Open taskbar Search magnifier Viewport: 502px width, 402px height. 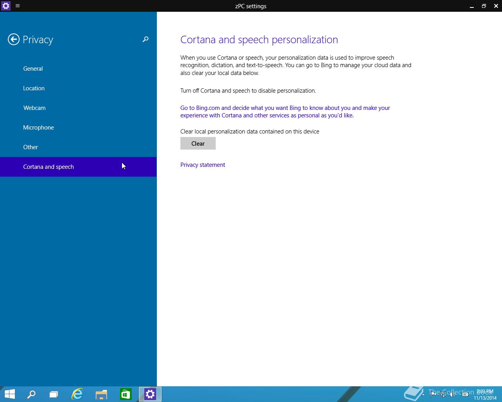pos(31,394)
